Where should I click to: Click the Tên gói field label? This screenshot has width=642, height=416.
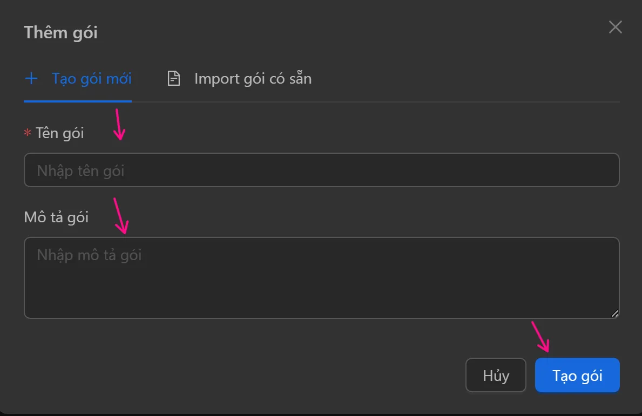(59, 133)
